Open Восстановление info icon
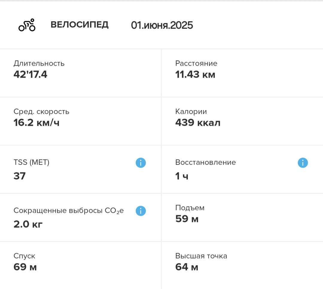The width and height of the screenshot is (323, 289). tap(303, 163)
